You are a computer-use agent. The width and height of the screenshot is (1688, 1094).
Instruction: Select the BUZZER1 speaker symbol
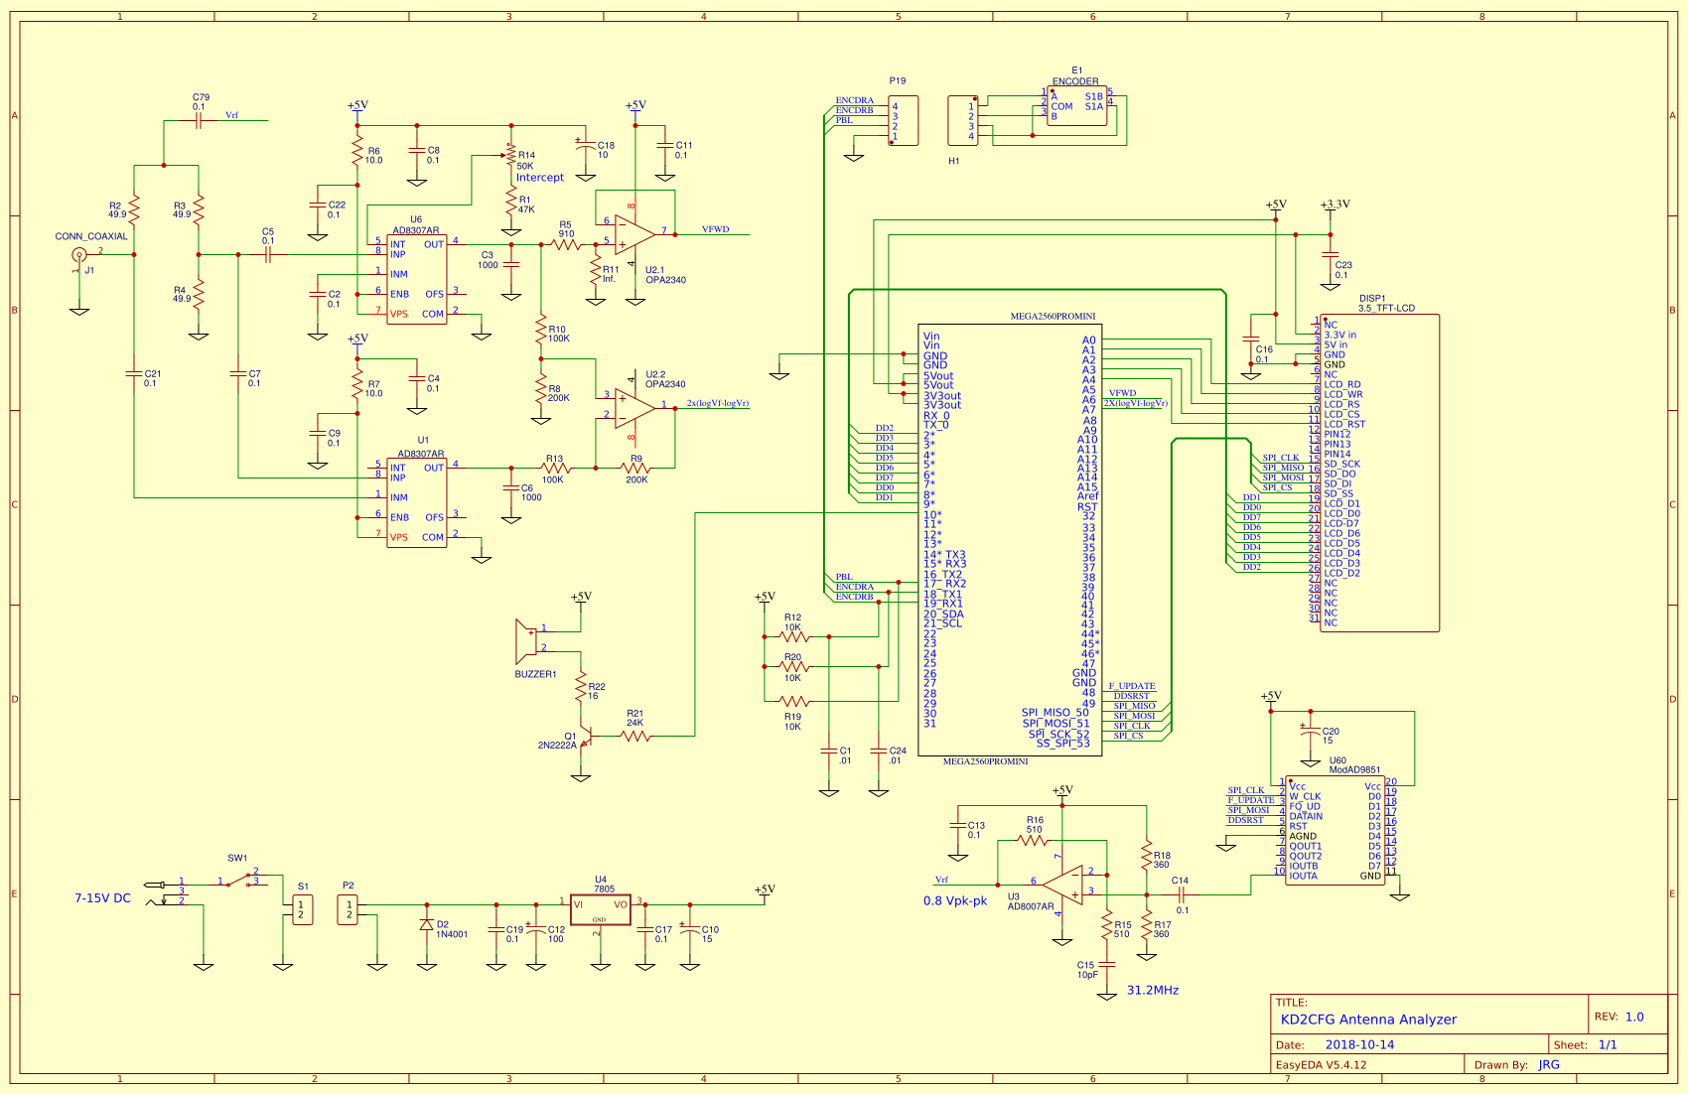527,640
